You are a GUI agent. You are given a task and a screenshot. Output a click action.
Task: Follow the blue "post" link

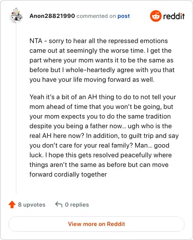tap(124, 16)
